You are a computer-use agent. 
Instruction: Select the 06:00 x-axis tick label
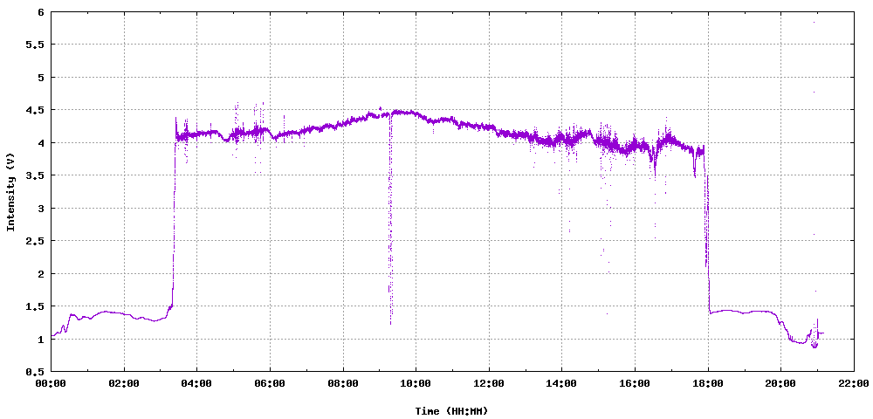coord(270,383)
